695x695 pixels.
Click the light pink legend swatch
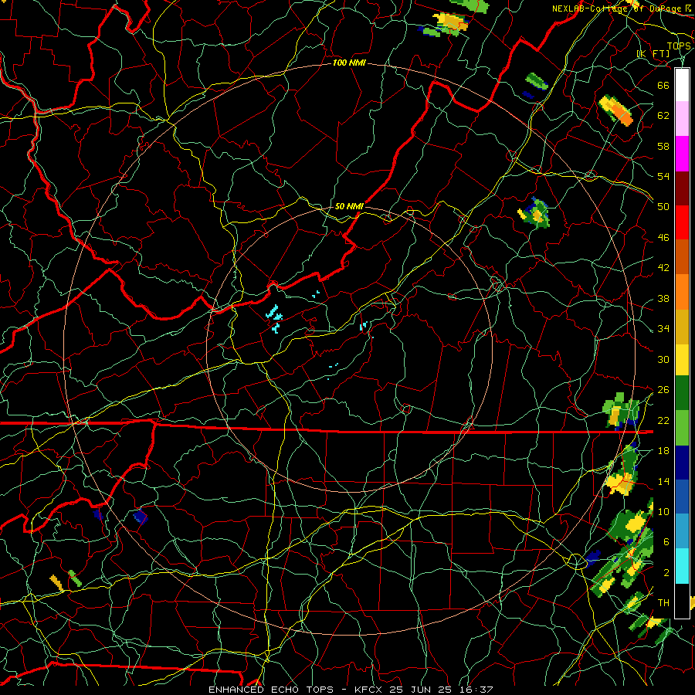pyautogui.click(x=682, y=119)
